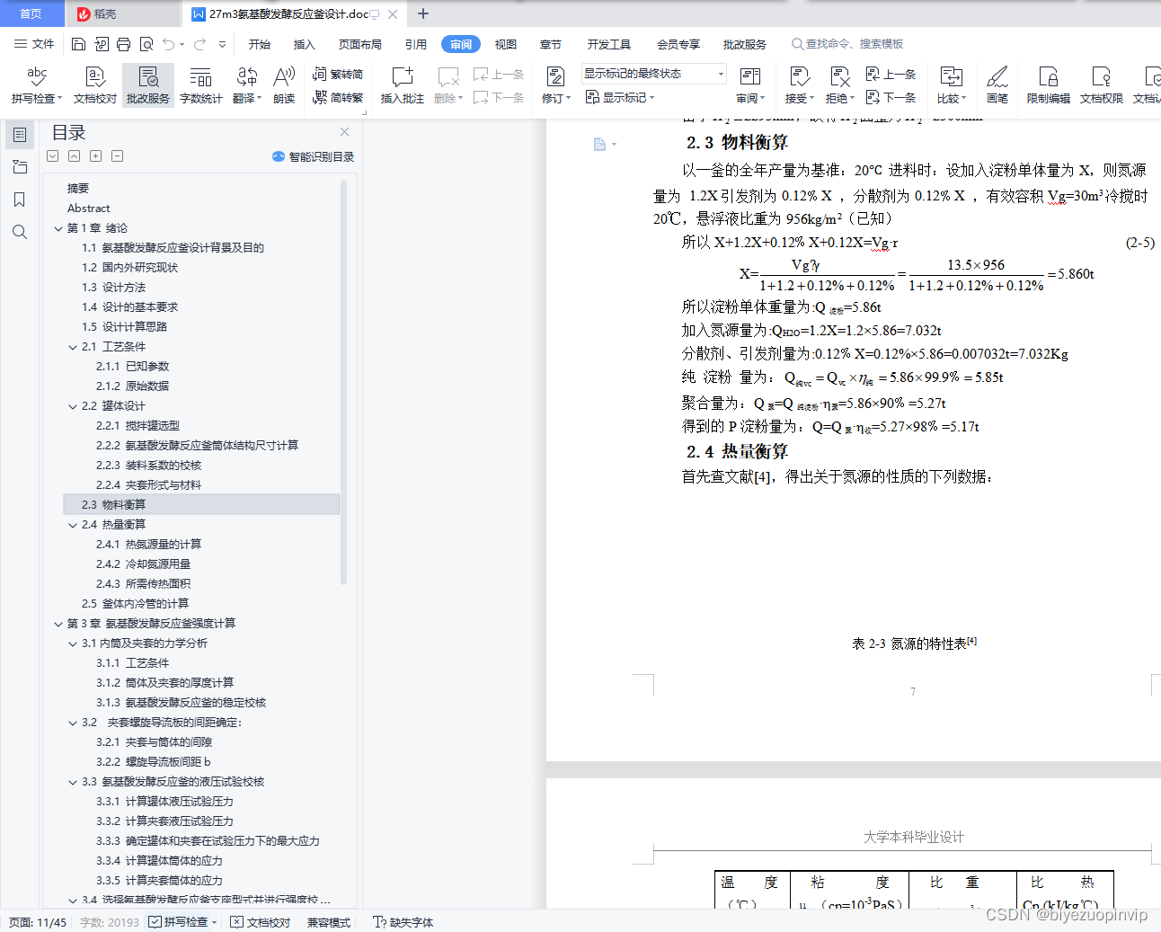The width and height of the screenshot is (1161, 932).
Task: Open the 拼写检查 spell check tool
Action: 37,85
